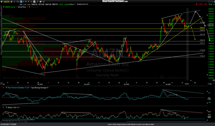Click the current price tag 1,872.75
The image size is (215, 126).
click(x=211, y=25)
